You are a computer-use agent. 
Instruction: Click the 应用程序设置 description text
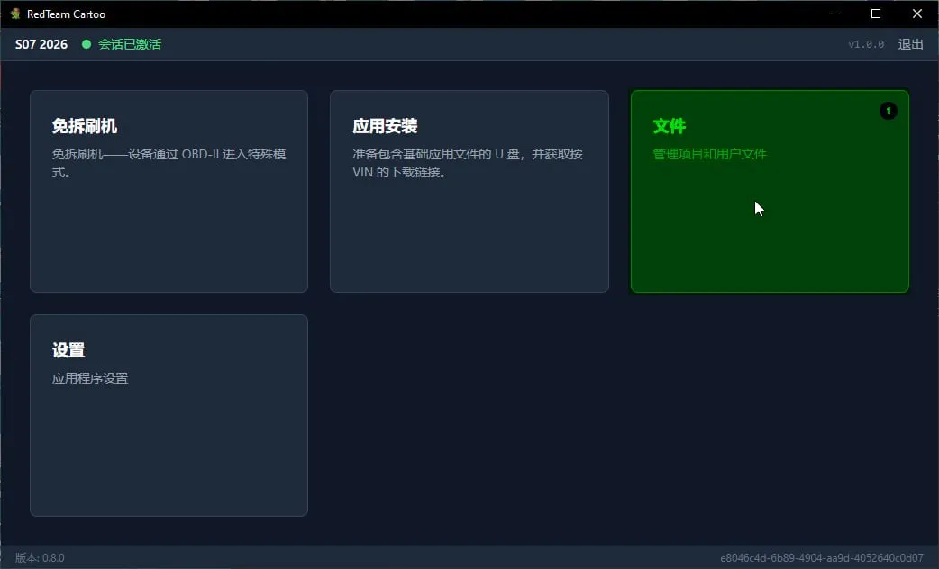[90, 378]
